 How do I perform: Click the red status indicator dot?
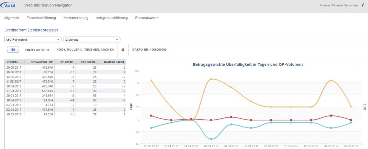click(123, 50)
